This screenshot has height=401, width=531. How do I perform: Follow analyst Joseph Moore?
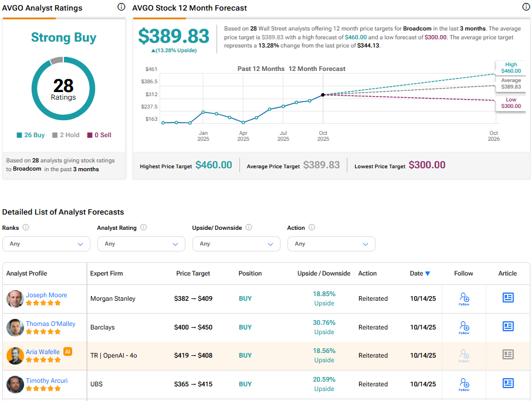[464, 298]
